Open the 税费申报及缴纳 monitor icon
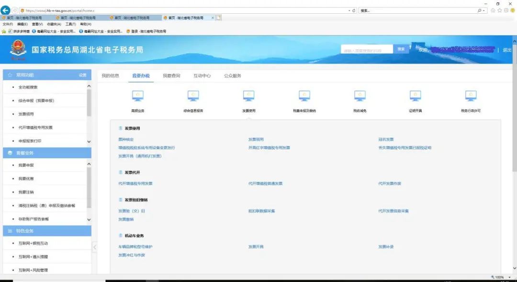 coord(304,96)
